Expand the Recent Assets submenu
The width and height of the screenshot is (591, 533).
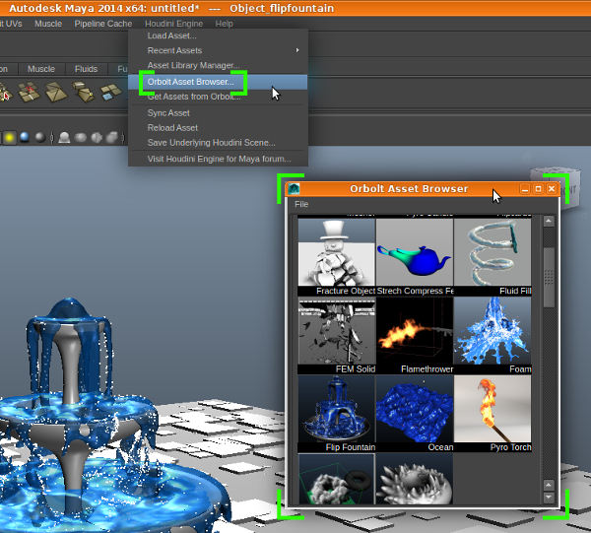[x=218, y=50]
